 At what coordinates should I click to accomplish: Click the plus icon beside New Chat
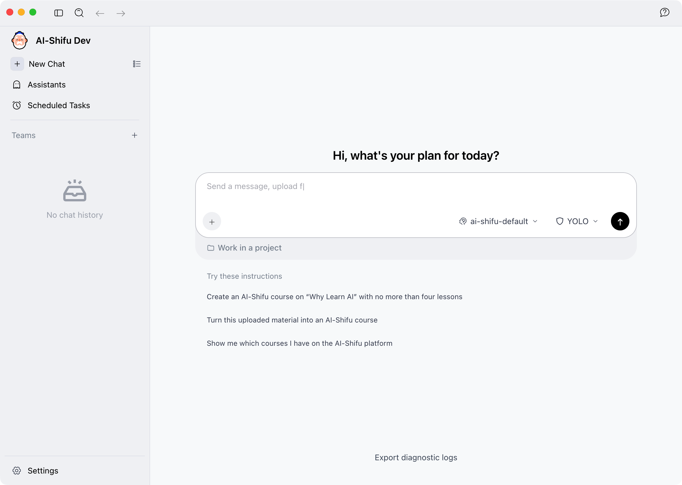17,64
